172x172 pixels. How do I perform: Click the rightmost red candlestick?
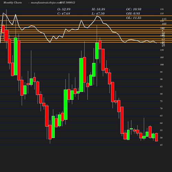pos(157,137)
